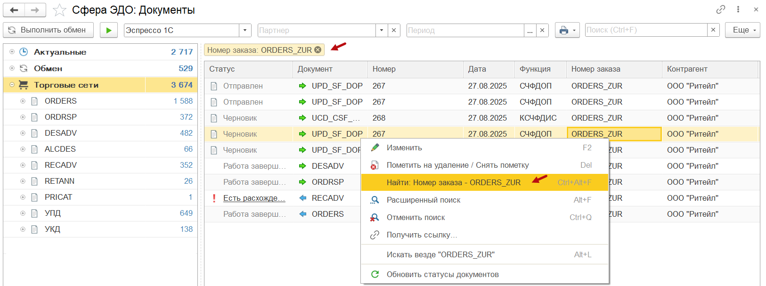Choose Обновить статусы документов
Image resolution: width=766 pixels, height=286 pixels.
[x=485, y=274]
